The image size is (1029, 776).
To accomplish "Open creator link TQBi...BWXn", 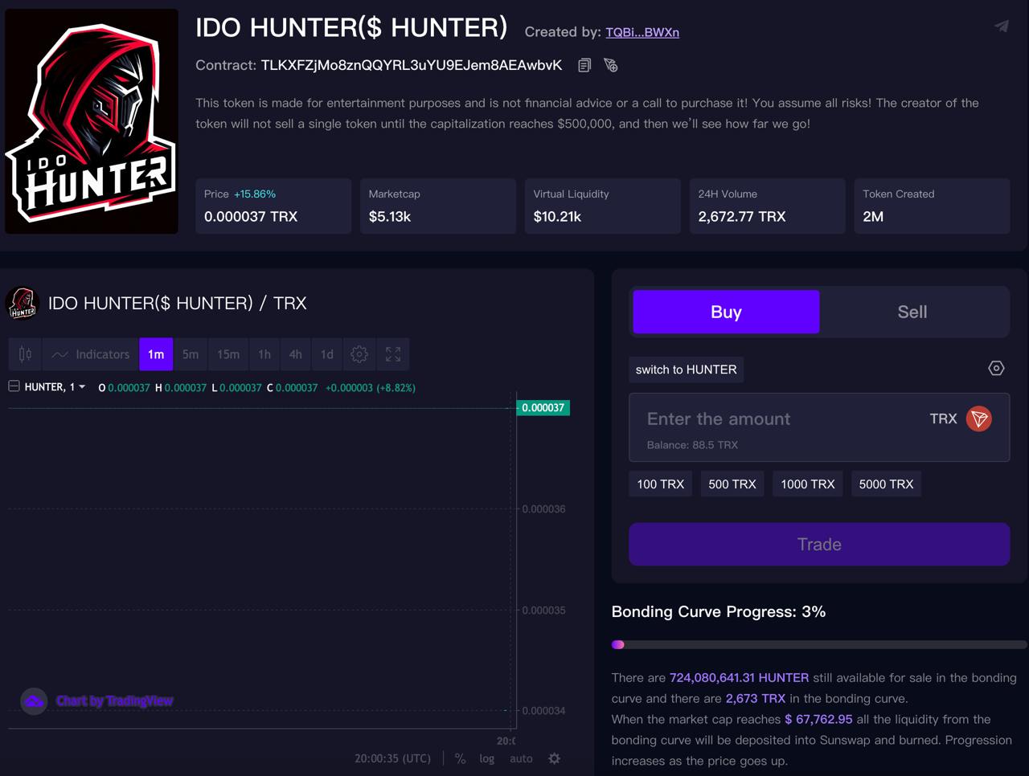I will coord(642,32).
